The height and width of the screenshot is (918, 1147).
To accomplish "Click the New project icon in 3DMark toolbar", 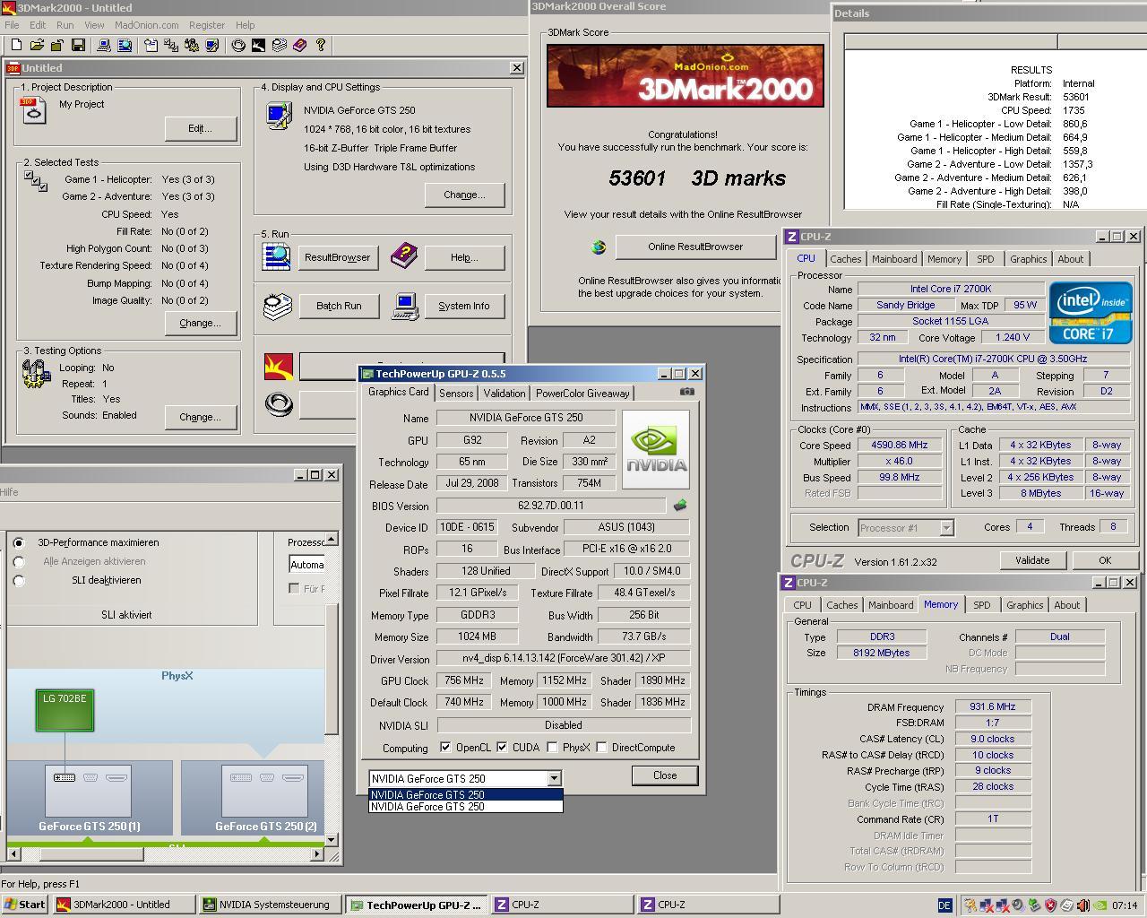I will 16,45.
